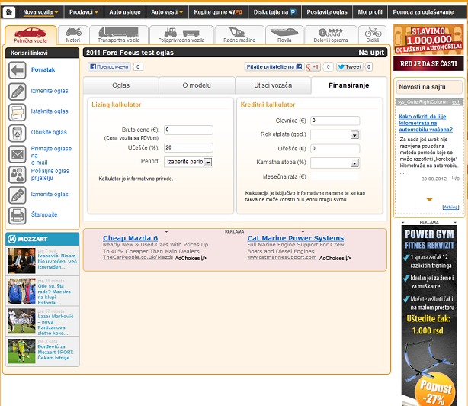The height and width of the screenshot is (406, 468).
Task: Click the Štampajte printer icon
Action: coord(18,215)
